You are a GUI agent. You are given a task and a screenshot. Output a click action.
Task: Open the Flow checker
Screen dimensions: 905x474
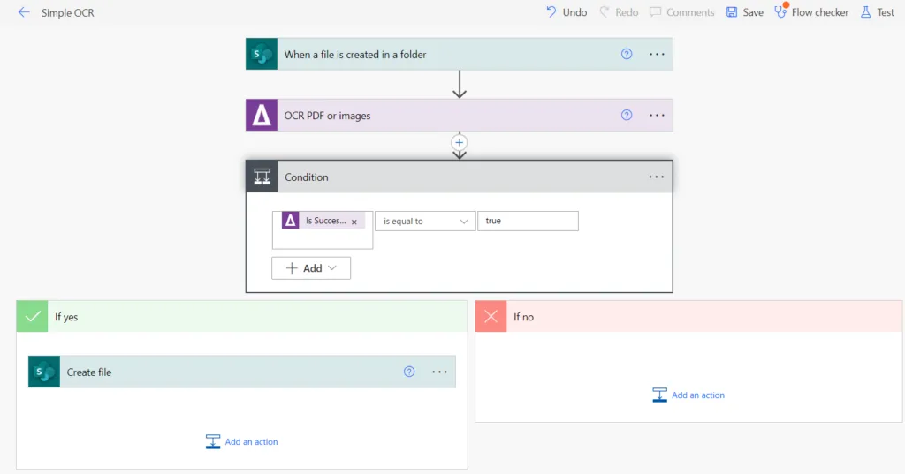(811, 12)
